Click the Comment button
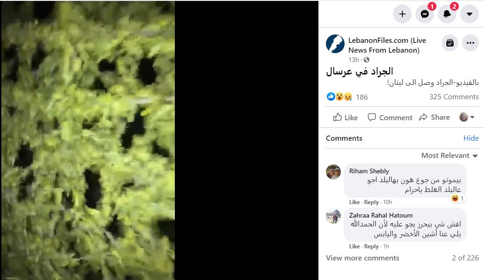The height and width of the screenshot is (280, 484). [x=390, y=117]
